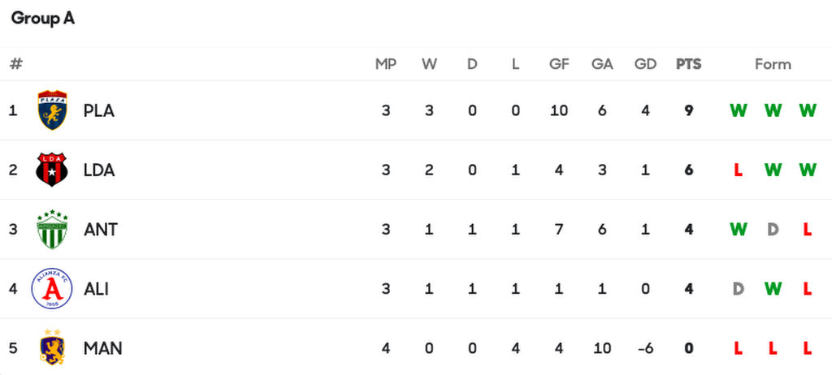Open the PLA team name link
The height and width of the screenshot is (375, 832).
click(x=99, y=110)
